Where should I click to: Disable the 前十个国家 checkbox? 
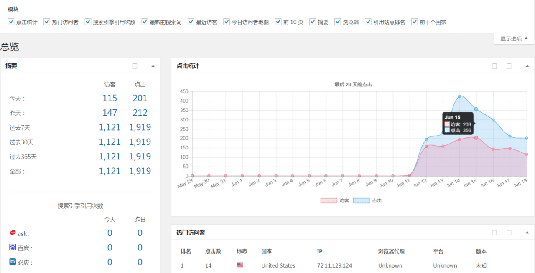415,22
